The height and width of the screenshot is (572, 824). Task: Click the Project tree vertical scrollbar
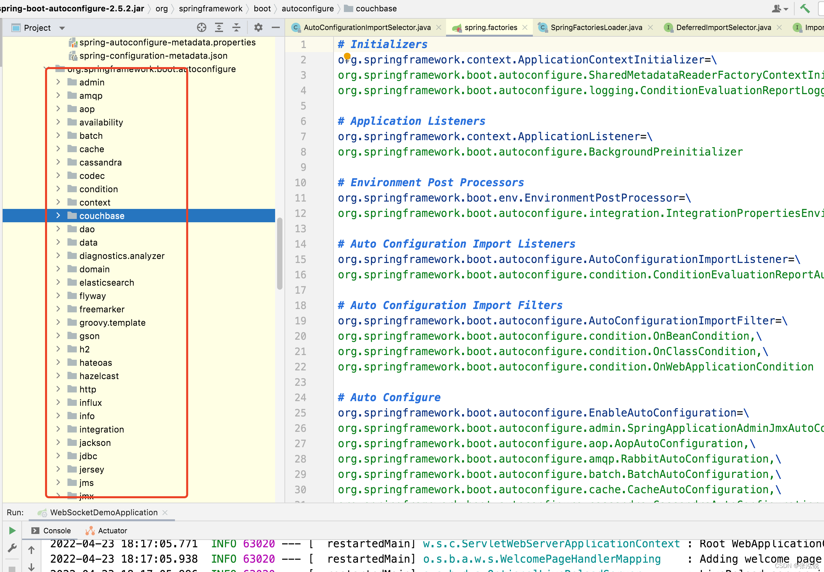pyautogui.click(x=279, y=253)
